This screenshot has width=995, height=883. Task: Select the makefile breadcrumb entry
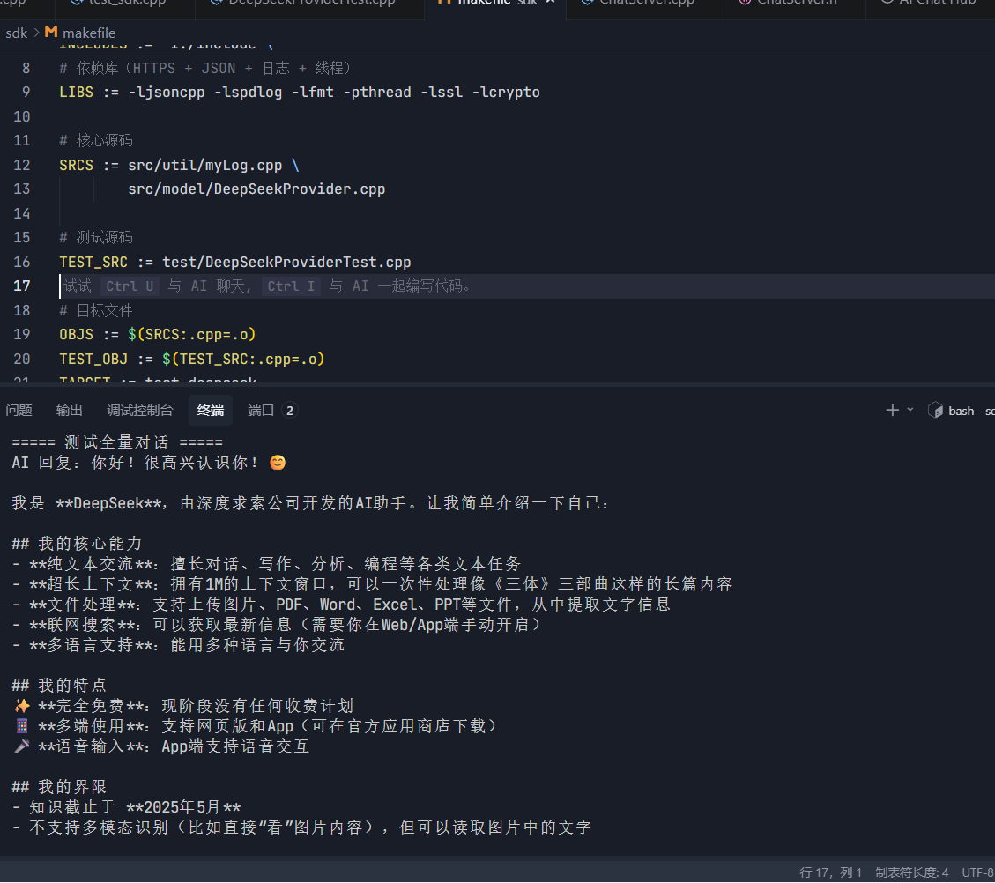coord(89,33)
